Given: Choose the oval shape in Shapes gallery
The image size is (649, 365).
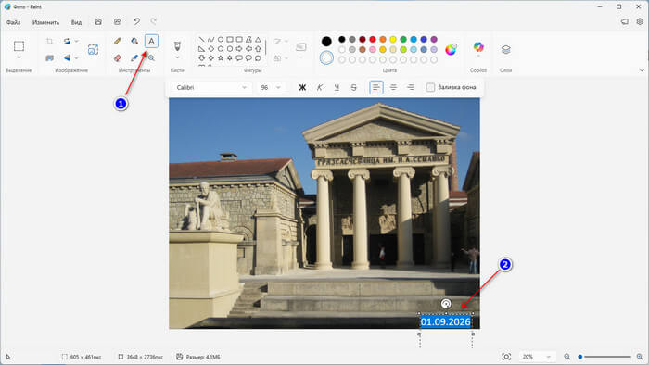Looking at the screenshot, I should pyautogui.click(x=221, y=40).
